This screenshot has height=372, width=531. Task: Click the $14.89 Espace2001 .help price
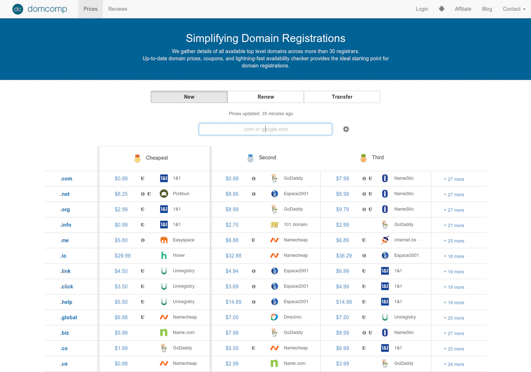(234, 302)
